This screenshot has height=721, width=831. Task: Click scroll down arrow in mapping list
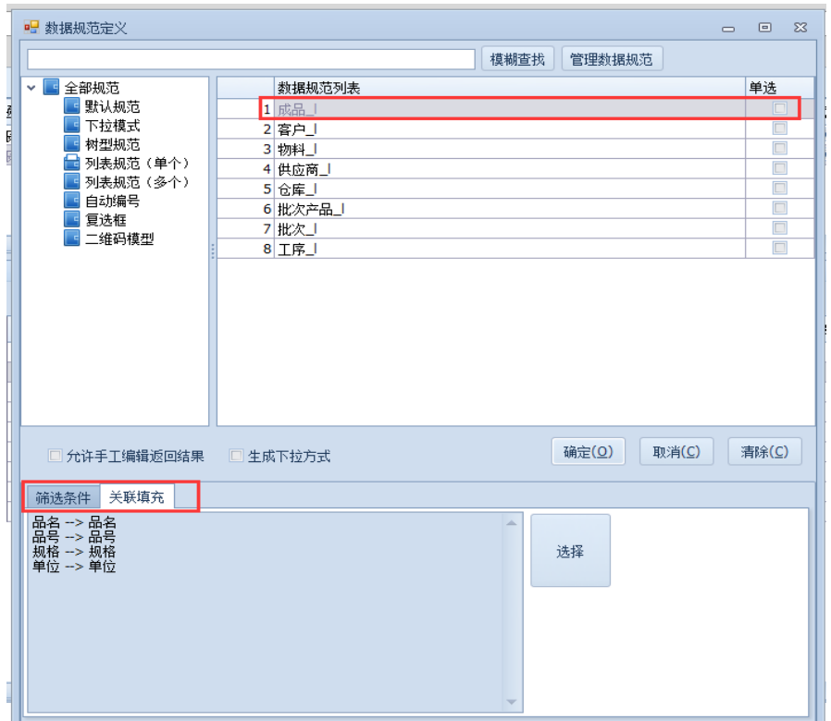pos(511,702)
